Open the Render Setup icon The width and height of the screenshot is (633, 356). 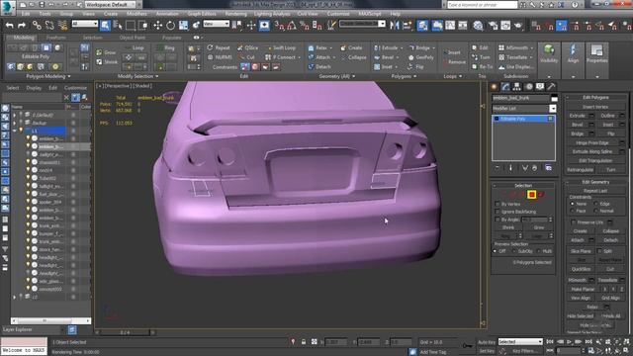tap(493, 26)
